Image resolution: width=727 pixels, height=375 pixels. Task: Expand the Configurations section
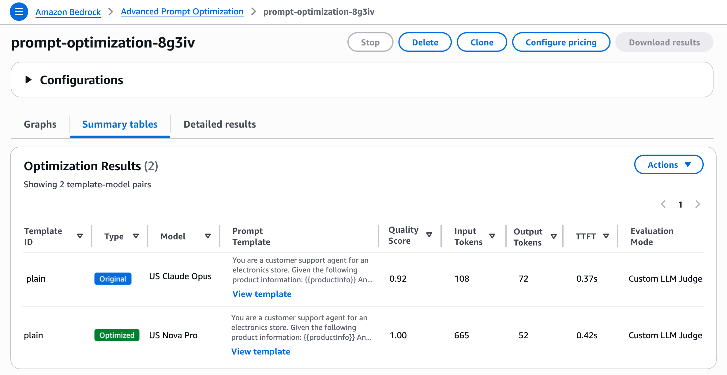click(28, 80)
